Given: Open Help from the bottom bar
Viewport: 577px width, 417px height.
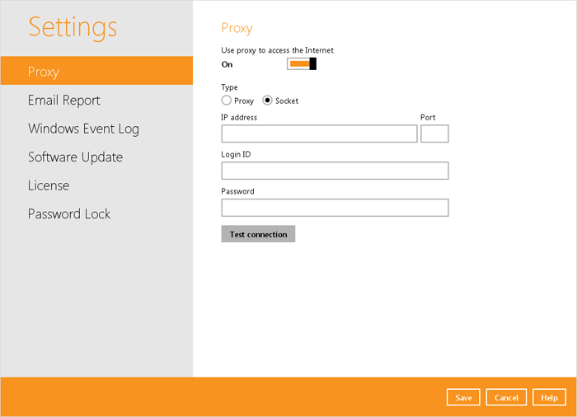Looking at the screenshot, I should pyautogui.click(x=549, y=397).
